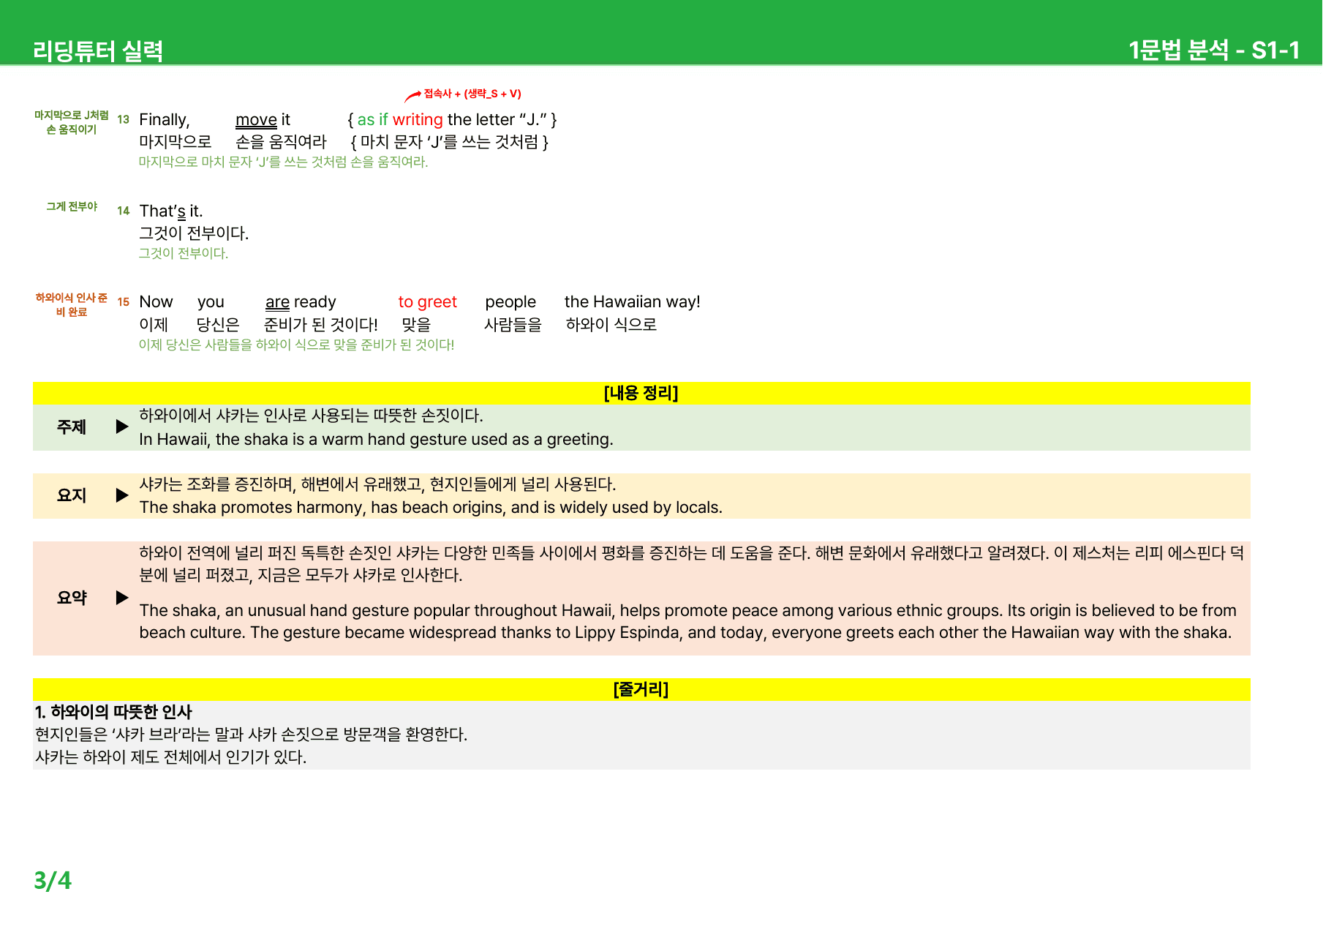Click the red word writing
The width and height of the screenshot is (1323, 935).
tap(418, 119)
